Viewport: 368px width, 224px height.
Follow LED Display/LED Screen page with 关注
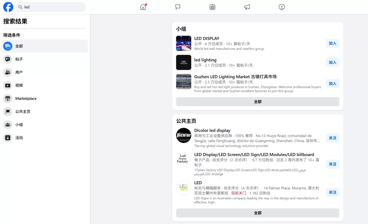tap(332, 164)
